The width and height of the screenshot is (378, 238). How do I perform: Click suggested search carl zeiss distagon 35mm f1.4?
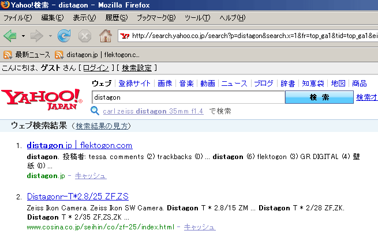pos(153,111)
